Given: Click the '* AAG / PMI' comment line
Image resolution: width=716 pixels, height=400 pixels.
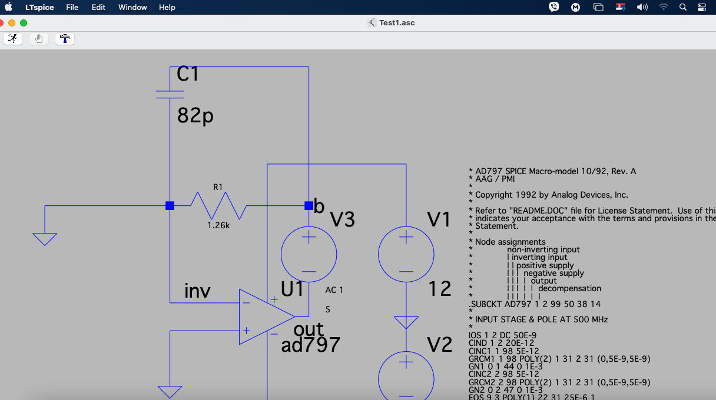Looking at the screenshot, I should (492, 179).
